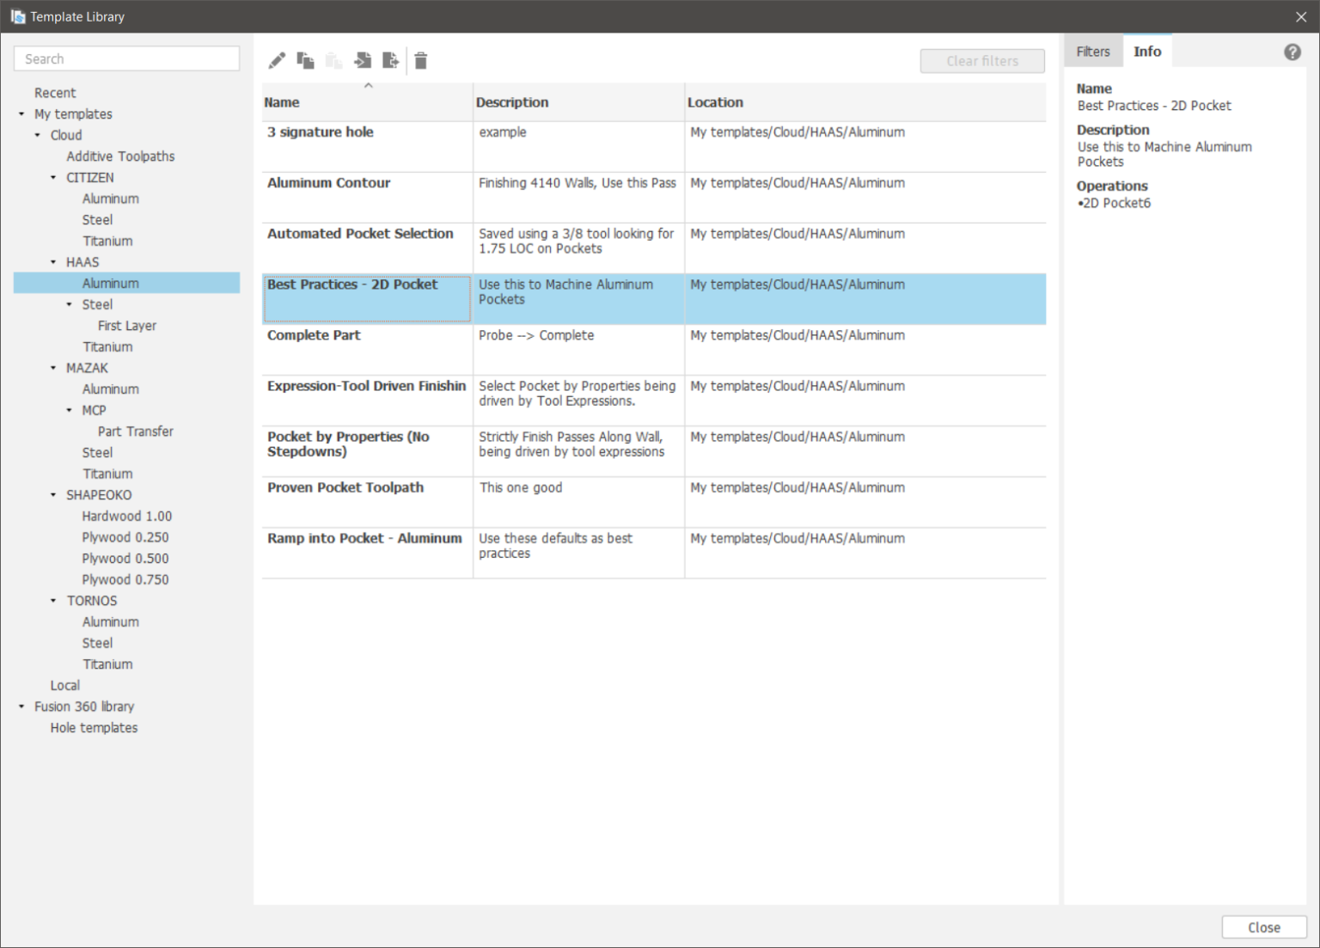Click the Close button
1320x948 pixels.
[1263, 927]
